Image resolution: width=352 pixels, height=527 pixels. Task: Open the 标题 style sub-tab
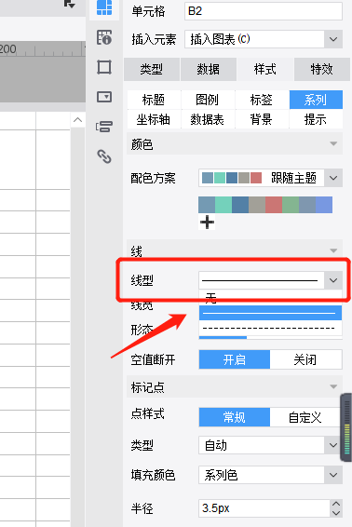154,100
